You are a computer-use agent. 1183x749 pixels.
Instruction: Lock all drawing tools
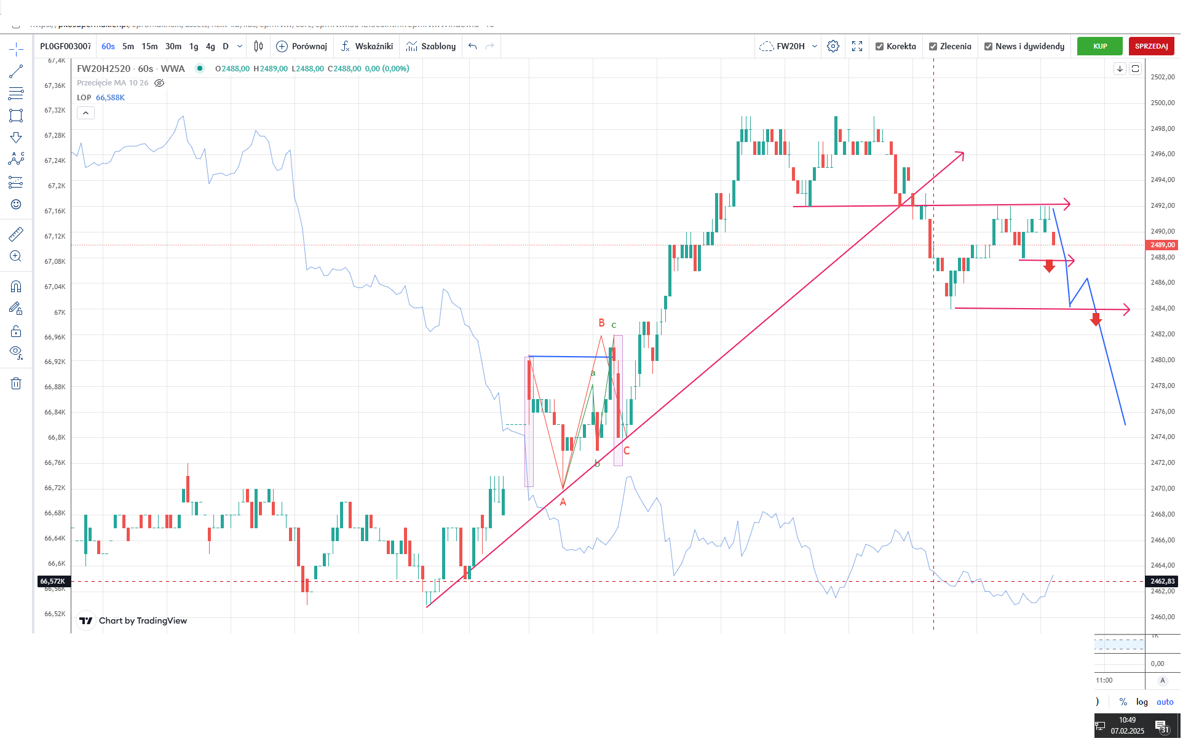pos(16,331)
